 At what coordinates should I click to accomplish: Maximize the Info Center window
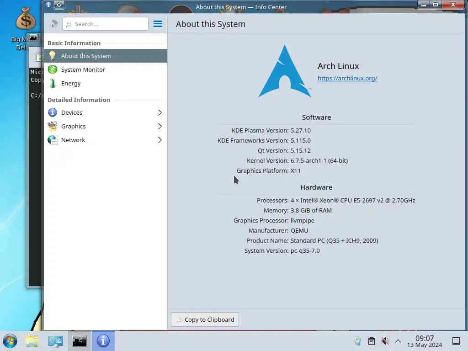[x=436, y=5]
